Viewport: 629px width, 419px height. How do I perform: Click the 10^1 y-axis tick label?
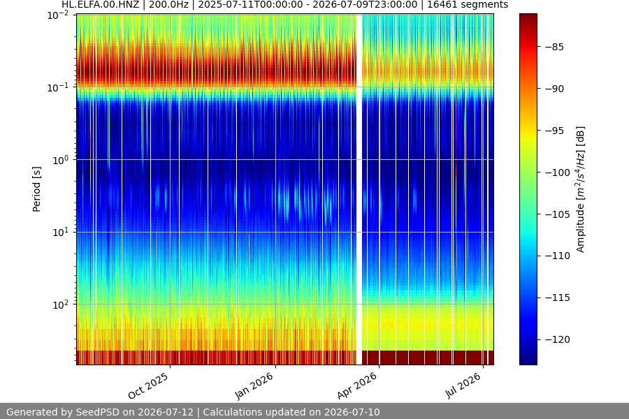coord(61,232)
